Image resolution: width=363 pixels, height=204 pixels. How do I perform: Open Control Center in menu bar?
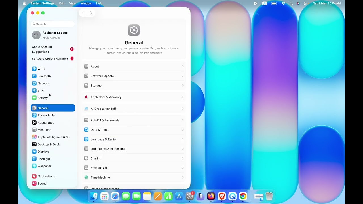pyautogui.click(x=305, y=3)
